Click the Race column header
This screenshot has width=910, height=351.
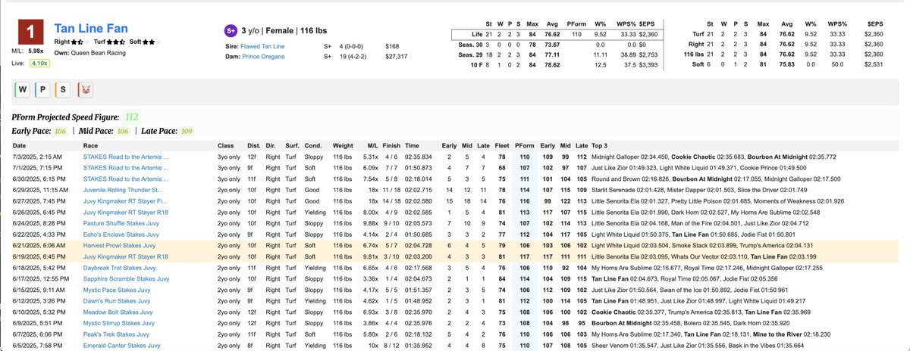[91, 144]
